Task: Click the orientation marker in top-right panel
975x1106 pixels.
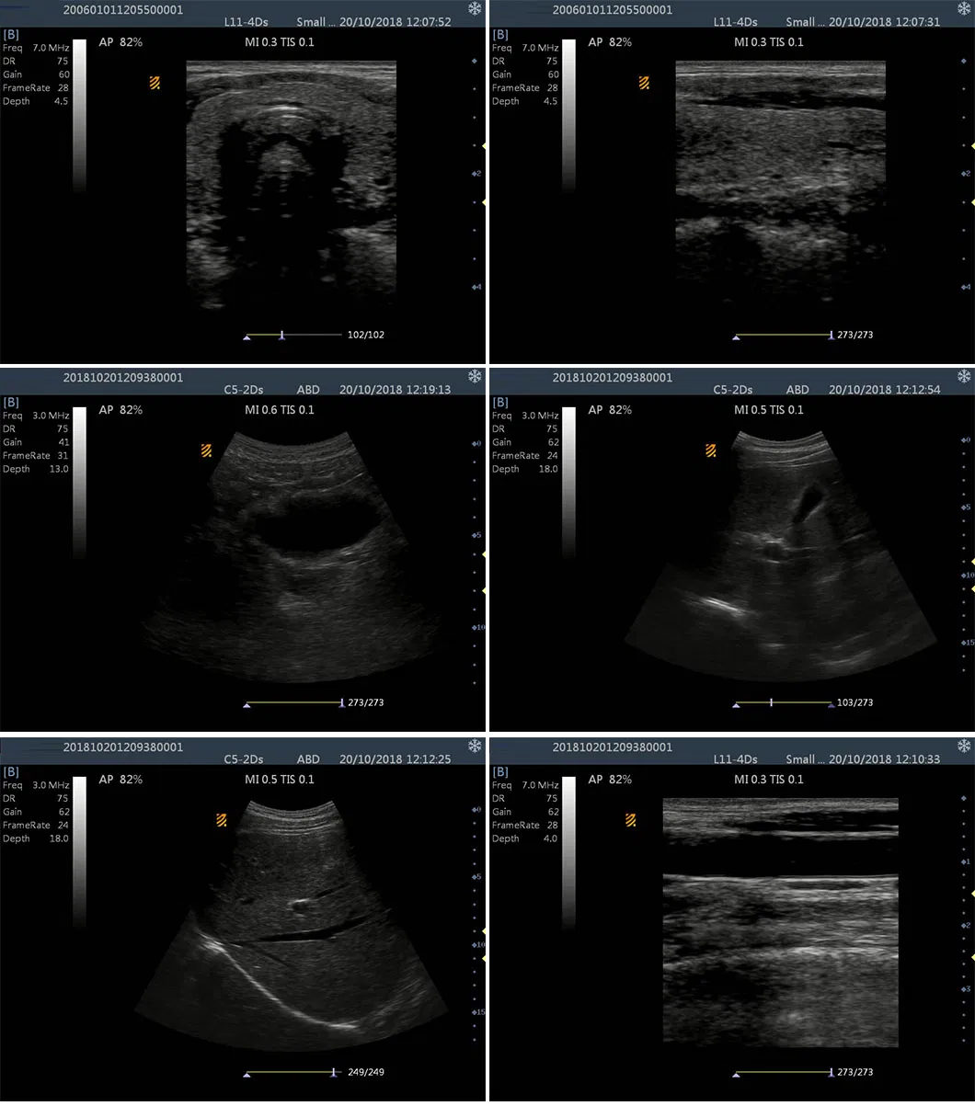Action: (642, 83)
